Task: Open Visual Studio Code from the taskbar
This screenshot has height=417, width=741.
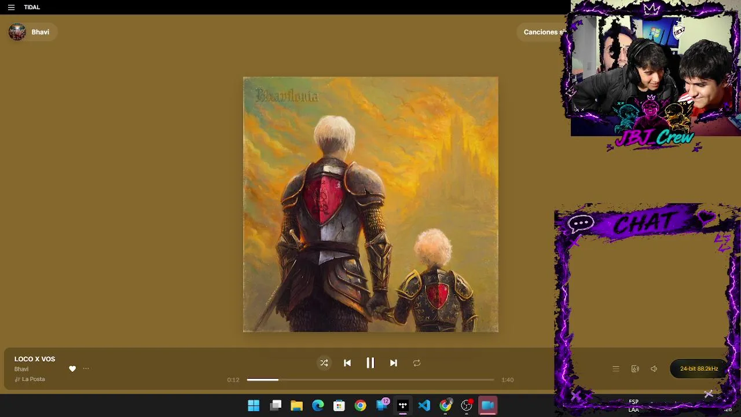Action: 424,405
